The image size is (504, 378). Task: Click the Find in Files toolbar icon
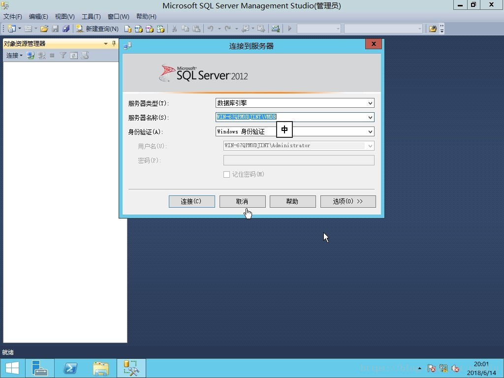click(x=433, y=29)
